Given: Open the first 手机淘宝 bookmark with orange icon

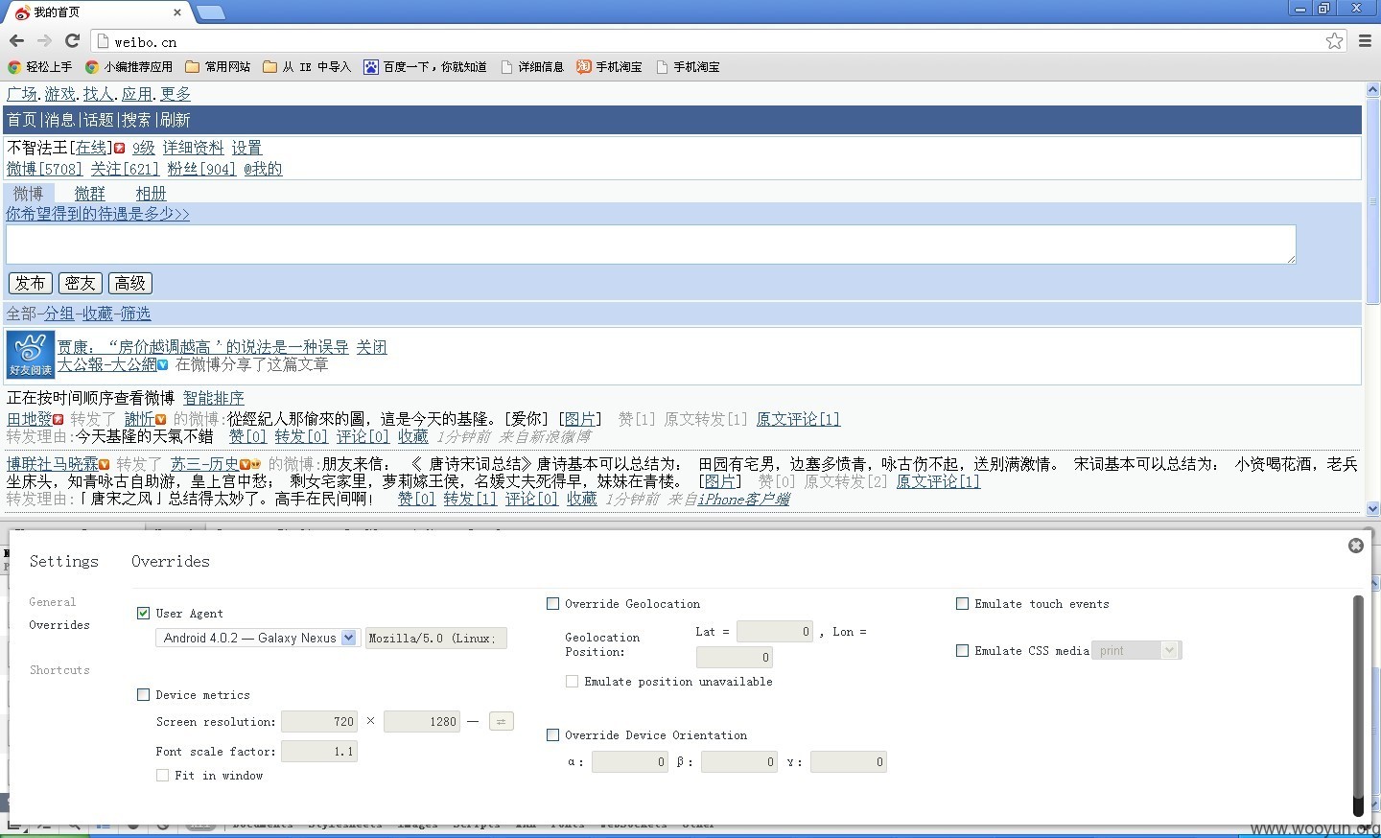Looking at the screenshot, I should click(609, 67).
